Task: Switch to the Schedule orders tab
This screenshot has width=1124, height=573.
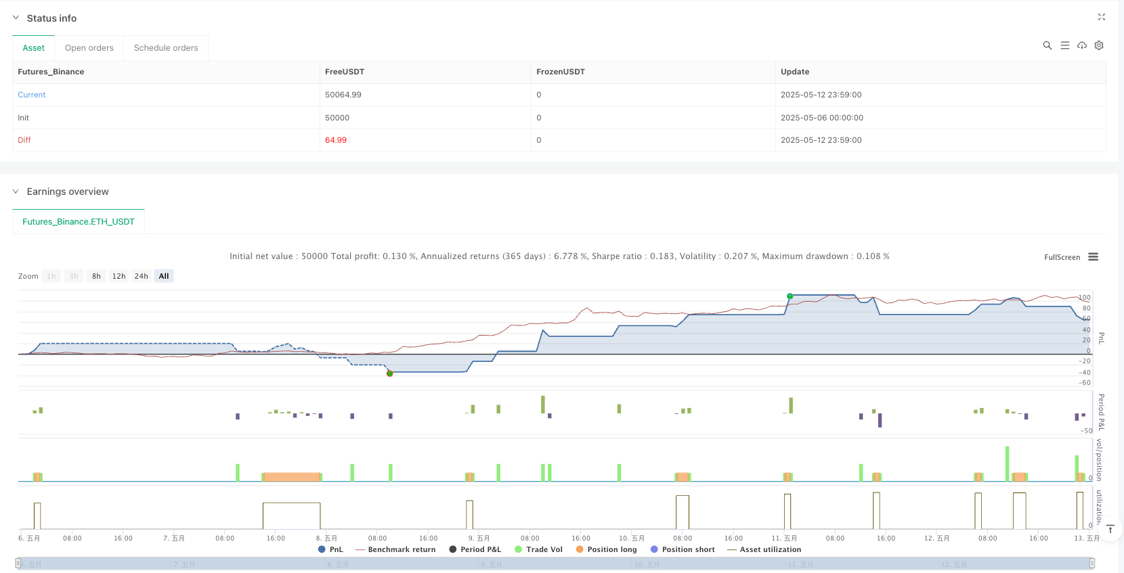Action: 166,48
